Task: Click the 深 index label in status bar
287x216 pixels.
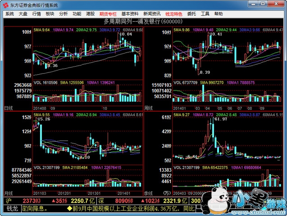Action: (x=101, y=201)
